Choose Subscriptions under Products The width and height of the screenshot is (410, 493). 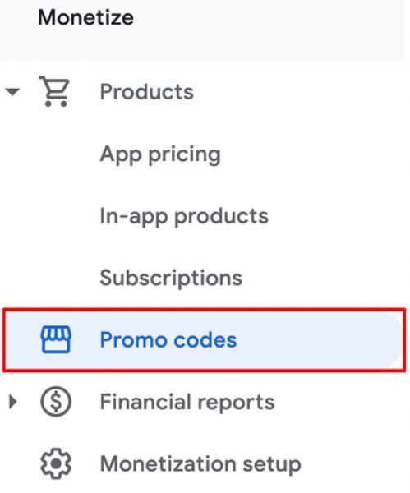[x=171, y=279]
